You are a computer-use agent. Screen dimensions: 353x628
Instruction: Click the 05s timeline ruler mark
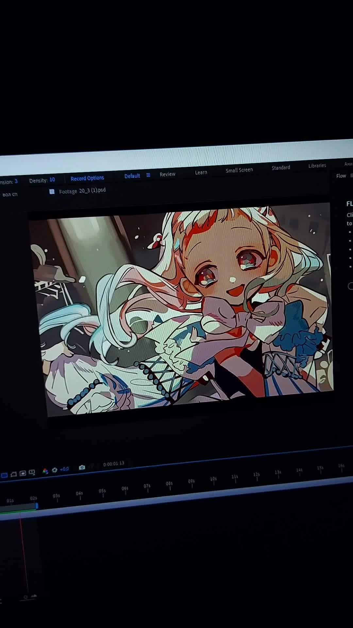102,491
